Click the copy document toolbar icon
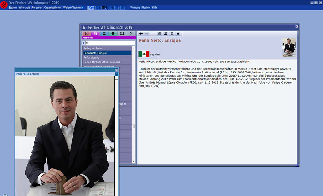 [160, 34]
